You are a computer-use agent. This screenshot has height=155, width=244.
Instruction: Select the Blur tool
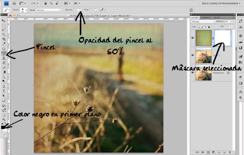pos(4,77)
